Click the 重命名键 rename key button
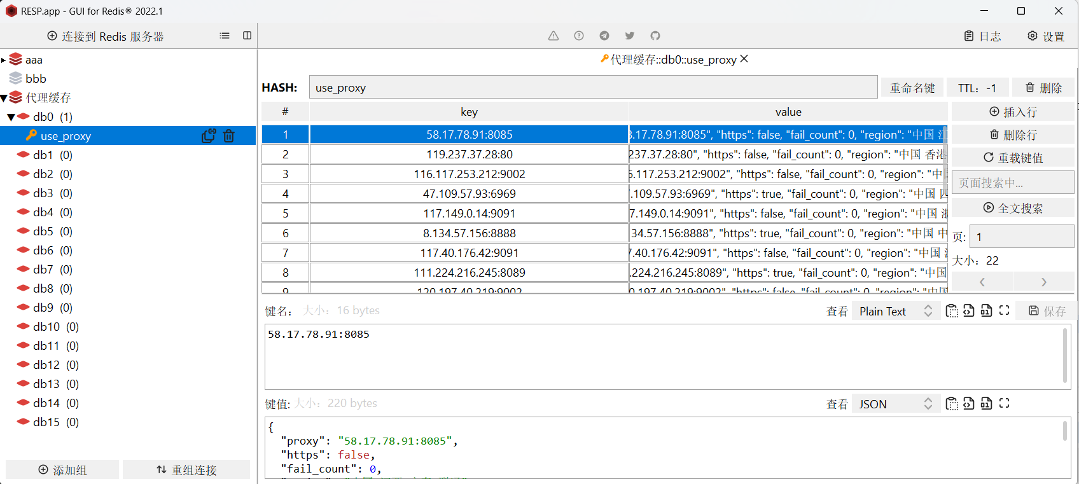Viewport: 1079px width, 484px height. tap(912, 88)
